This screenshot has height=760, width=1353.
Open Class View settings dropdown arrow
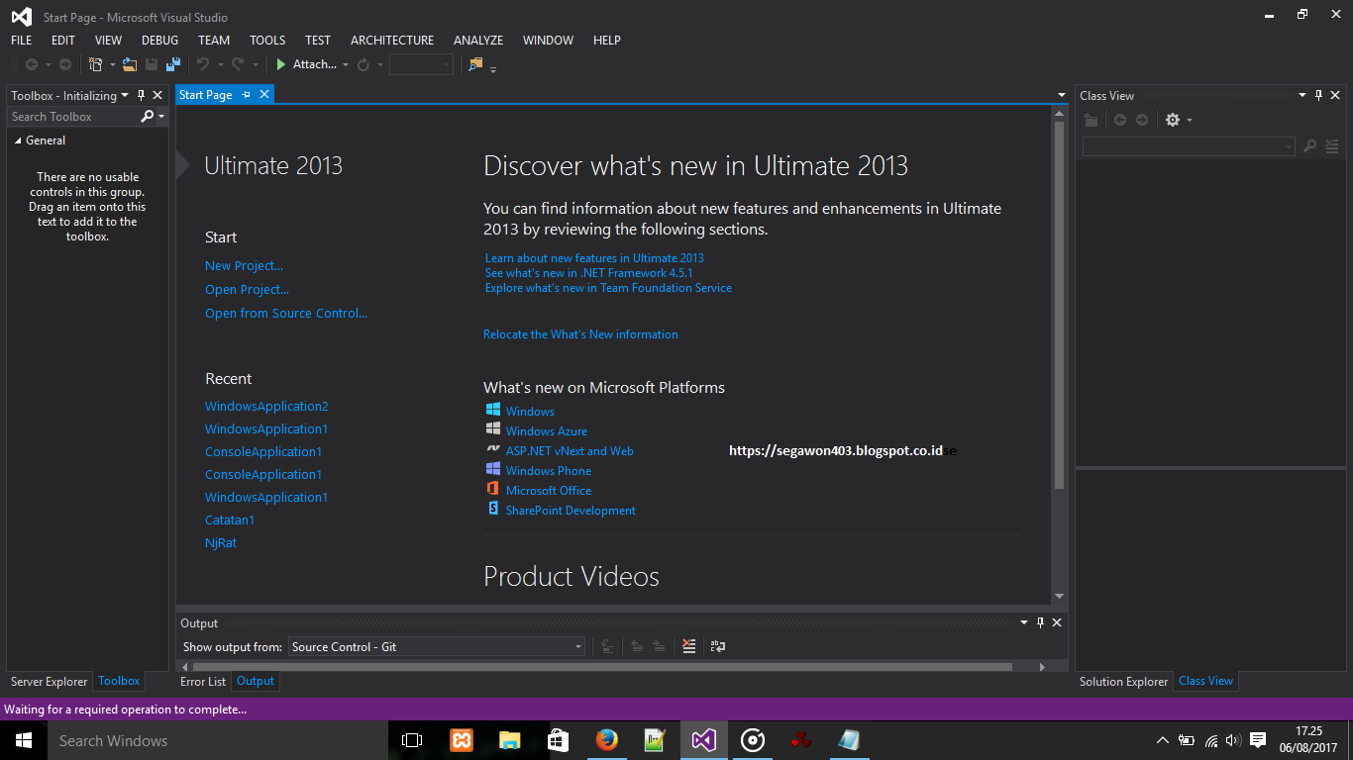coord(1190,120)
